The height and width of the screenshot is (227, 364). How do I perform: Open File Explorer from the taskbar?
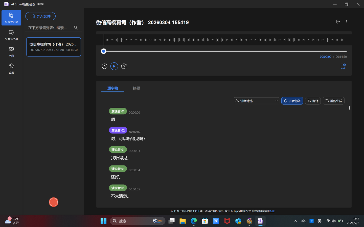[183, 221]
